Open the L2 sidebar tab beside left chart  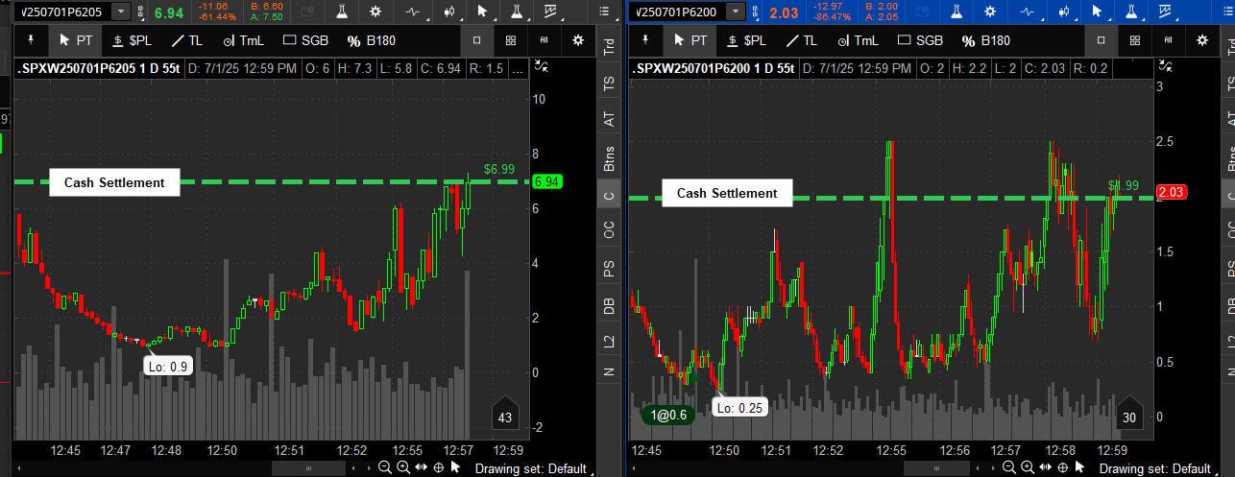pyautogui.click(x=608, y=341)
